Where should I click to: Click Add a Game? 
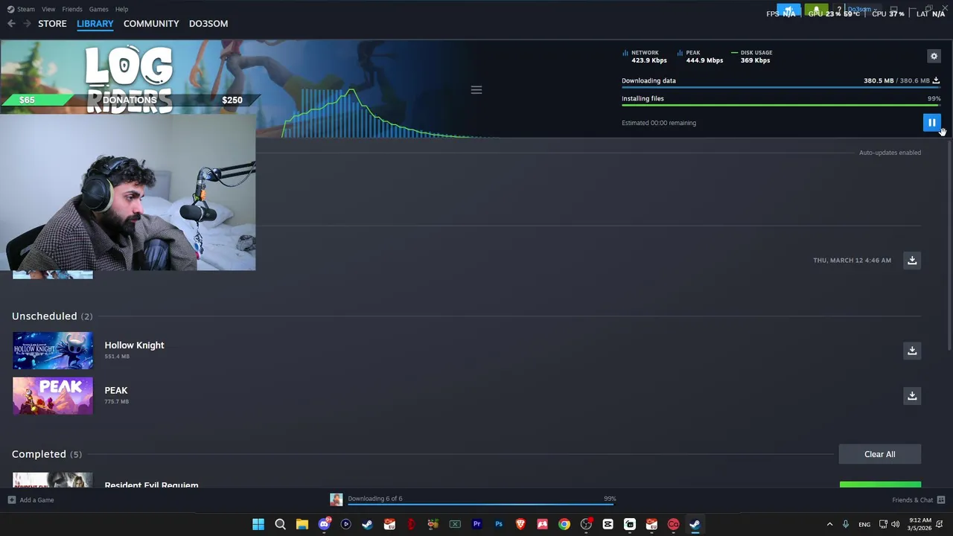(31, 500)
